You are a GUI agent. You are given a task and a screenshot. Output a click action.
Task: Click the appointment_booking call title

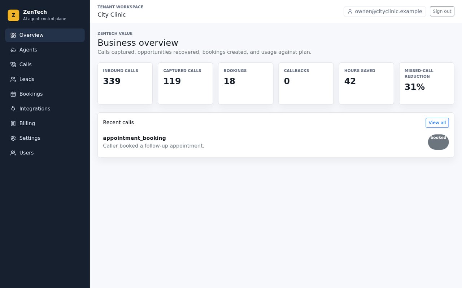point(134,138)
